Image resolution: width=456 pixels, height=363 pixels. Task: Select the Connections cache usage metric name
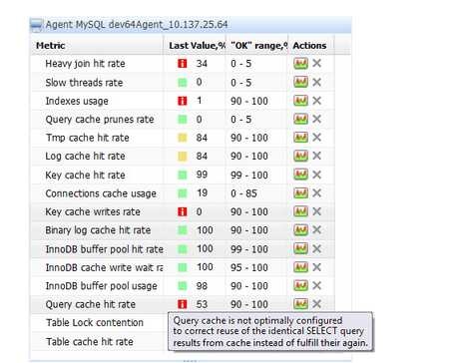(101, 193)
